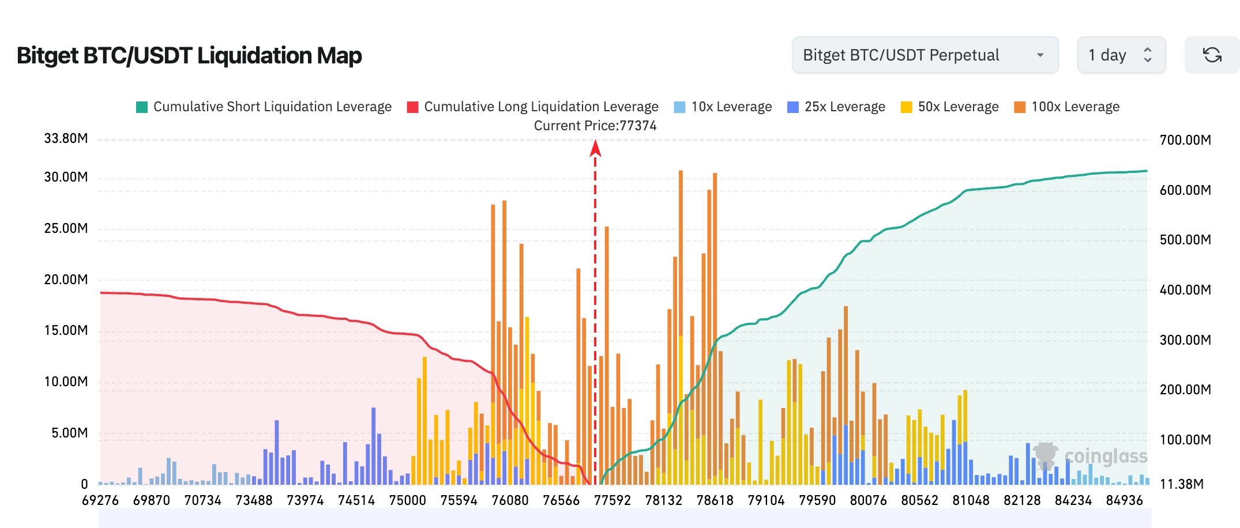Toggle the 50x Leverage legend item
Screen dimensions: 1240x528
pos(950,107)
